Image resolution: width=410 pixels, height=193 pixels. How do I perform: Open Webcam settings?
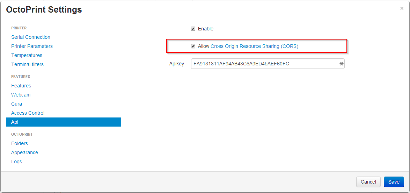[21, 95]
